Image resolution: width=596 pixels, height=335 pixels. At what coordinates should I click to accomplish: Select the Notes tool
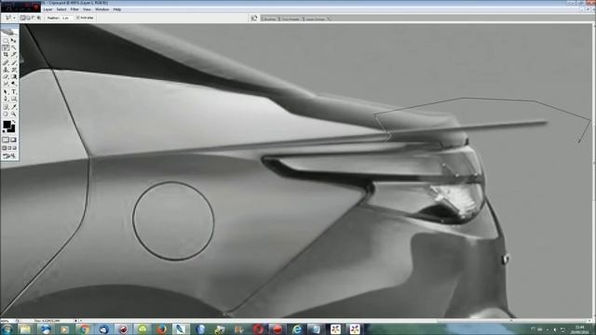tap(6, 106)
